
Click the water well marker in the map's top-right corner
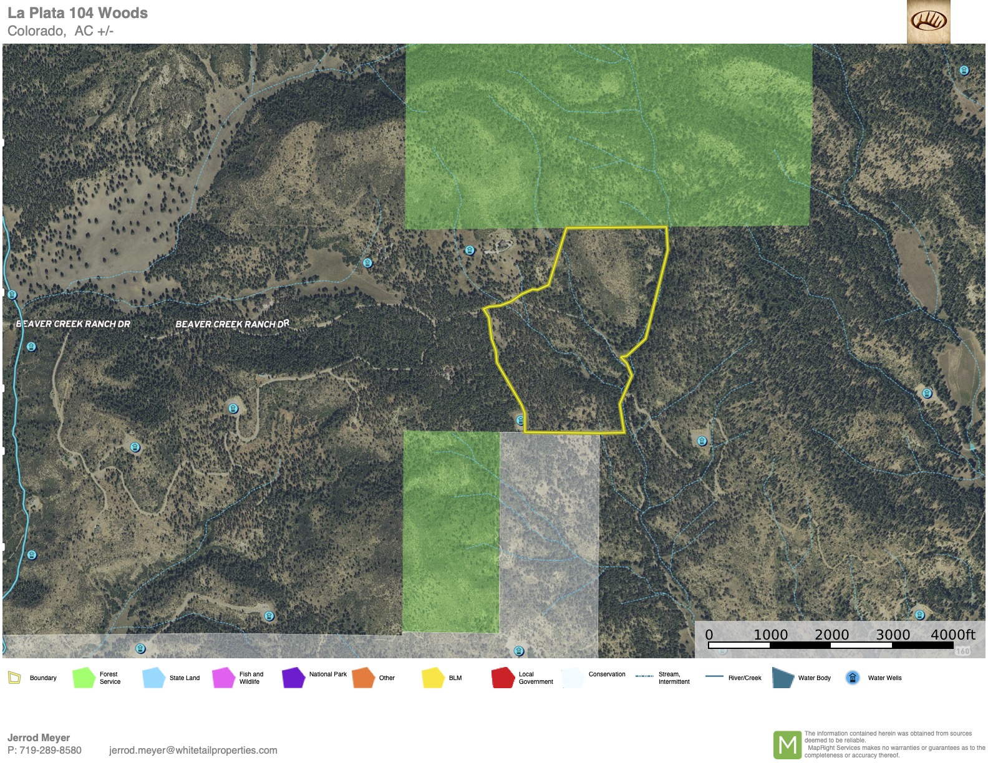[964, 70]
